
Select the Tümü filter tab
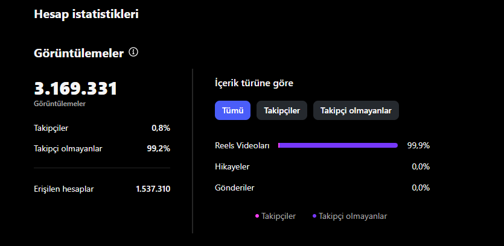click(x=232, y=110)
